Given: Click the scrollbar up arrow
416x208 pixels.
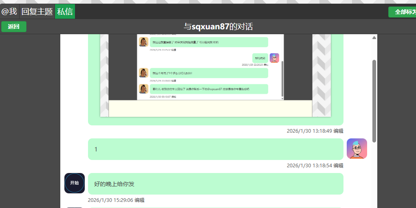Looking at the screenshot, I should point(374,37).
